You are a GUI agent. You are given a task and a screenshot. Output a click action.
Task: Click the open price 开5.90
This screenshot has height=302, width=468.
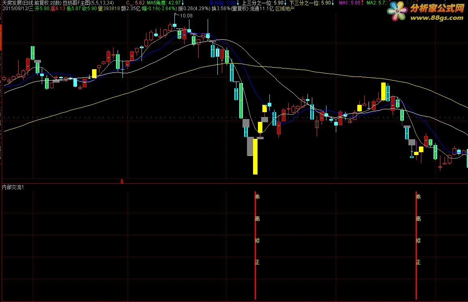point(42,9)
